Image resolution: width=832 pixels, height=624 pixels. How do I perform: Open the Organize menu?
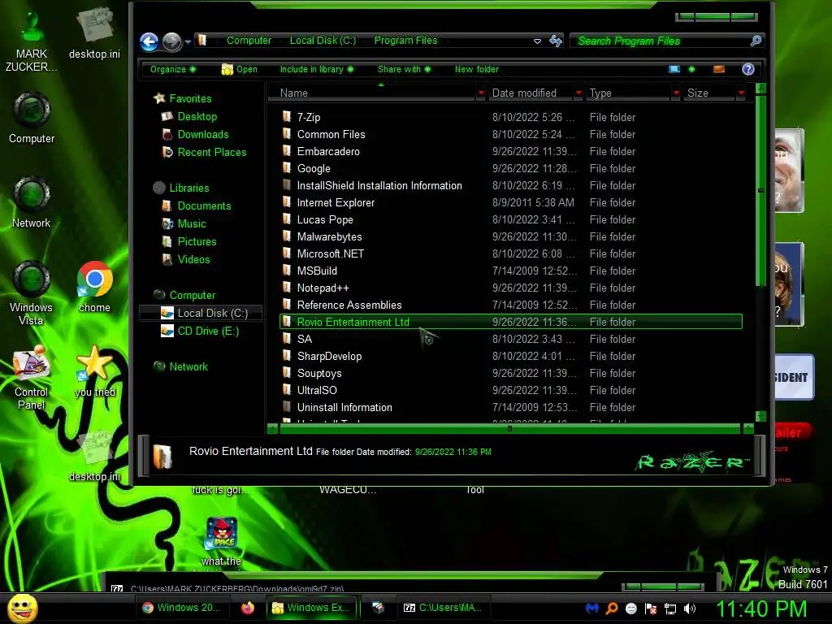172,70
